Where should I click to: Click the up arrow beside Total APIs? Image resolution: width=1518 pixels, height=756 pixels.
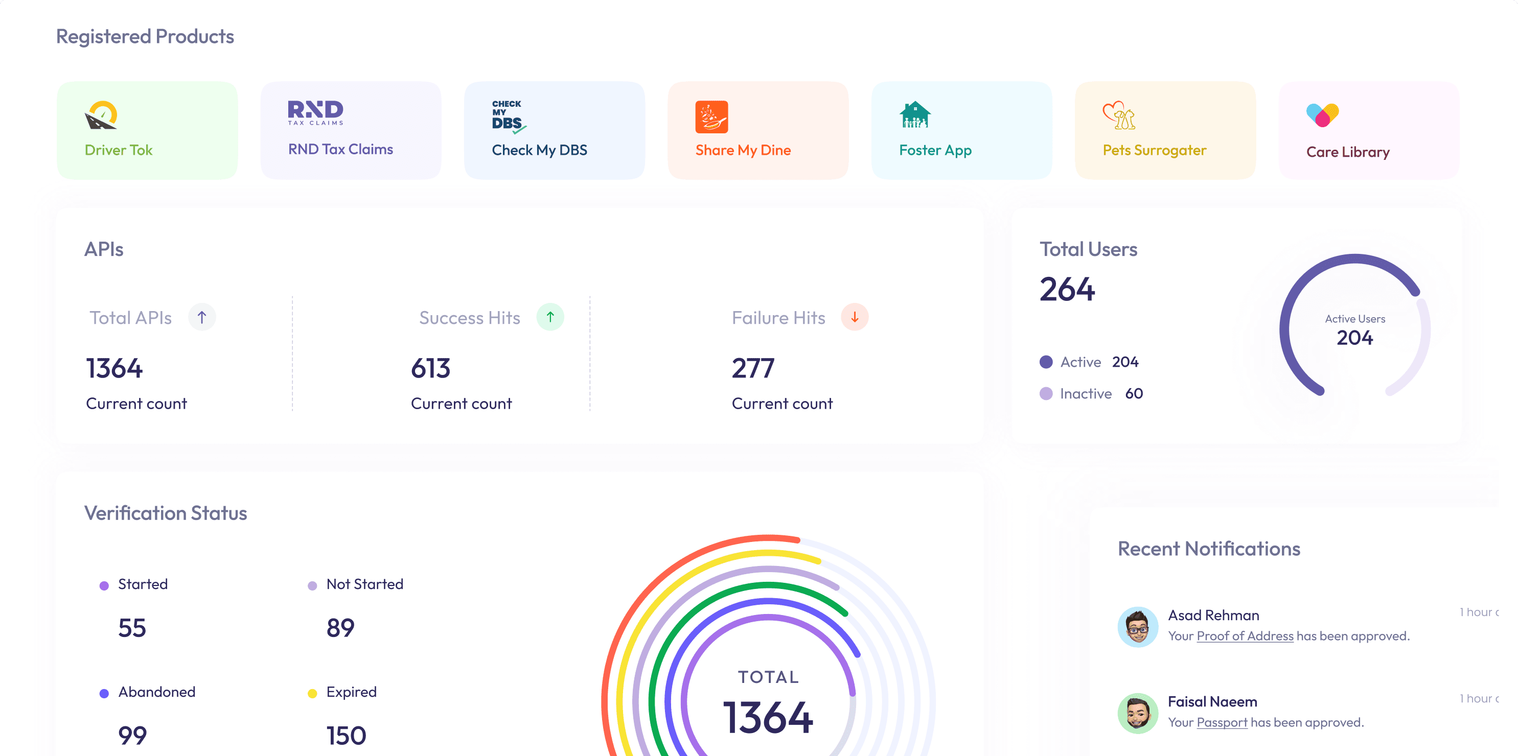tap(201, 317)
